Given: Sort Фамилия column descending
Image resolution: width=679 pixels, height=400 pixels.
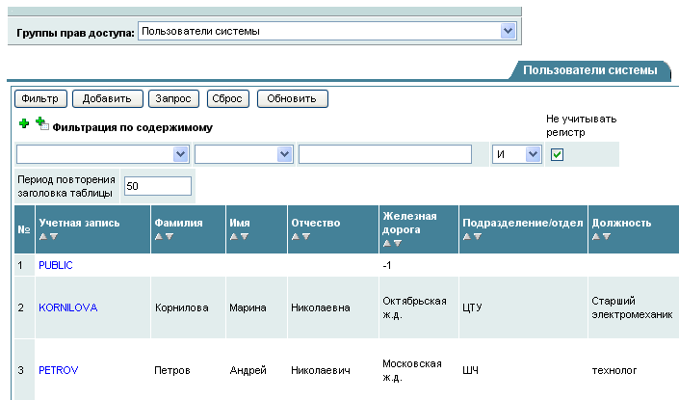Looking at the screenshot, I should coord(170,236).
